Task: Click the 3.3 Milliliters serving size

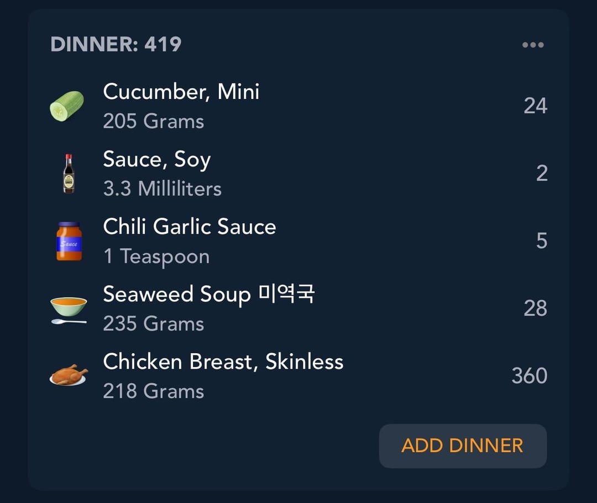Action: click(163, 189)
